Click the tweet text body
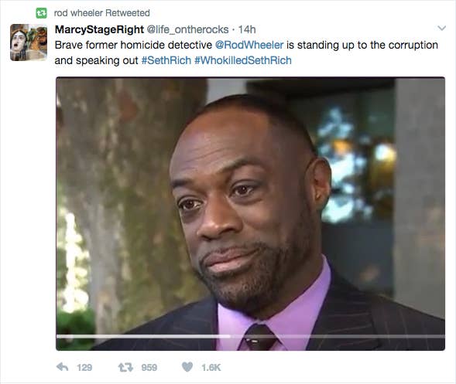The width and height of the screenshot is (456, 384). [x=246, y=53]
